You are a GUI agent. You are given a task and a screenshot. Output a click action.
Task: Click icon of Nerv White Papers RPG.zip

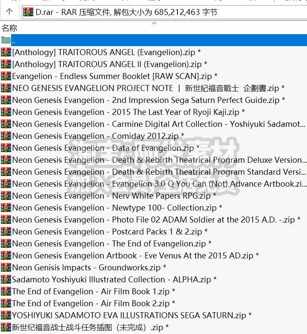[x=6, y=196]
